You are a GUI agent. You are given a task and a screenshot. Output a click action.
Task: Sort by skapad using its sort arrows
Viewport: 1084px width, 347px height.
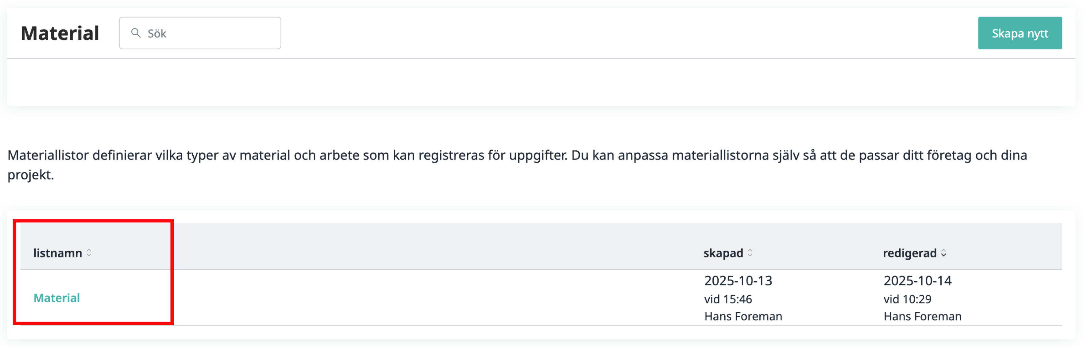point(750,253)
